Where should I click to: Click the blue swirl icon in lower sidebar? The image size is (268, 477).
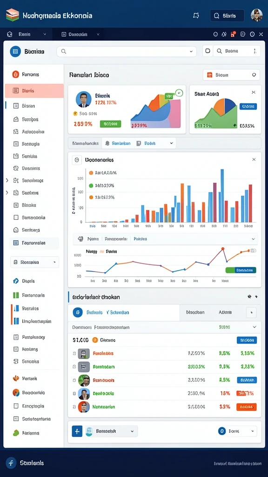16,281
